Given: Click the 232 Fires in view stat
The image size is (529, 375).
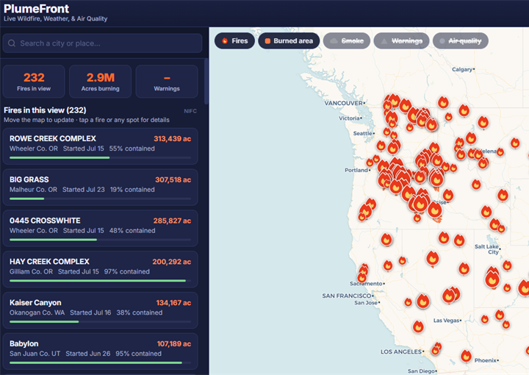Looking at the screenshot, I should click(34, 82).
